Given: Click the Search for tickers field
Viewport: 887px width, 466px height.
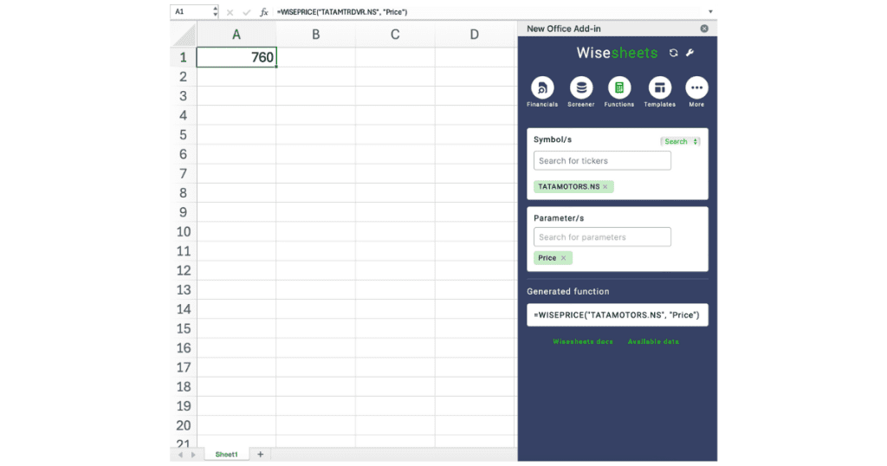Looking at the screenshot, I should pos(602,161).
